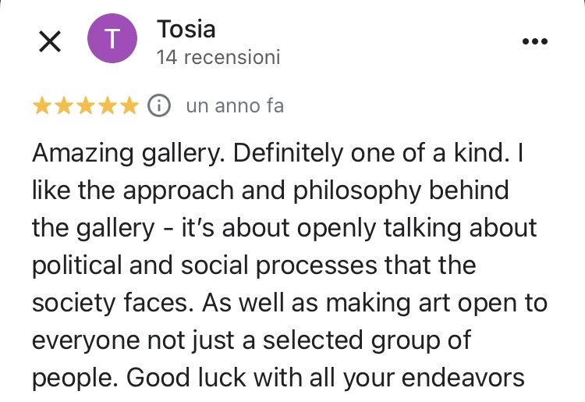Close the review with the X button
This screenshot has height=402, width=585.
(x=50, y=42)
